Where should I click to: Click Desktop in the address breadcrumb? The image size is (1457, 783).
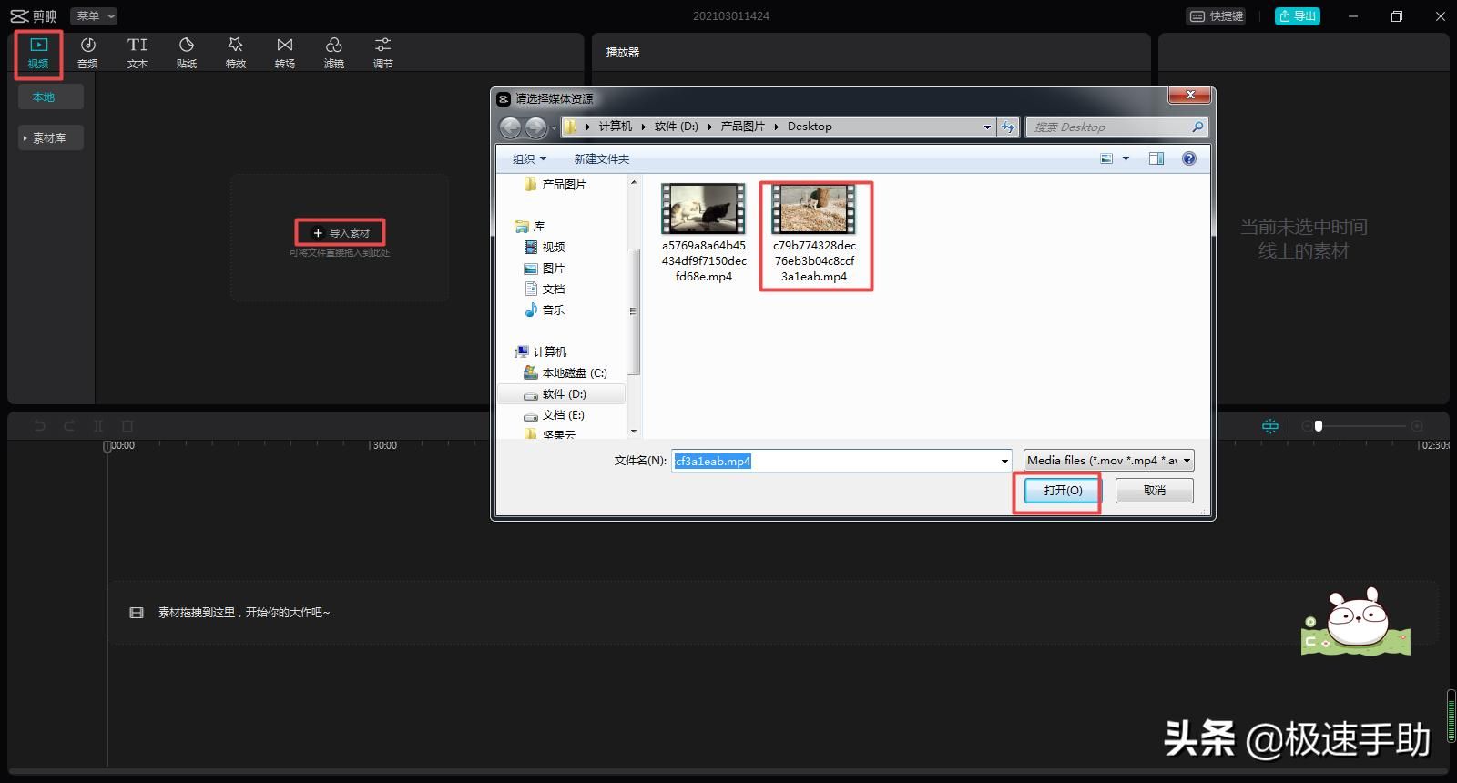point(810,127)
